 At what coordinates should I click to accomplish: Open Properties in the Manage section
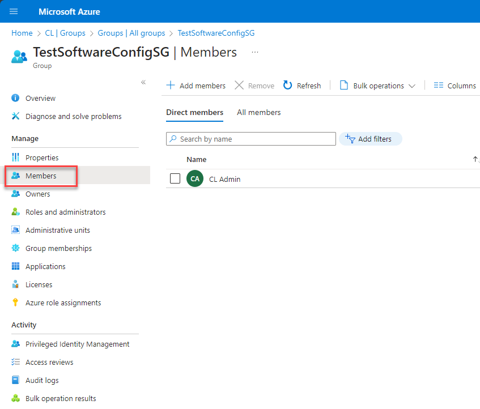42,157
